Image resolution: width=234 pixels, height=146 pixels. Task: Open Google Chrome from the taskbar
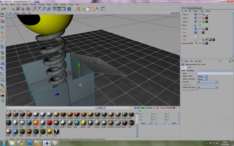(x=21, y=143)
